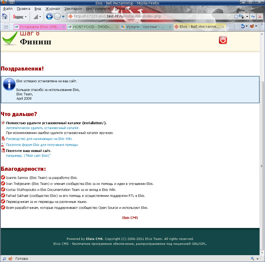Open the undo closed tab dropdown arrow
The image size is (265, 262).
click(x=246, y=26)
